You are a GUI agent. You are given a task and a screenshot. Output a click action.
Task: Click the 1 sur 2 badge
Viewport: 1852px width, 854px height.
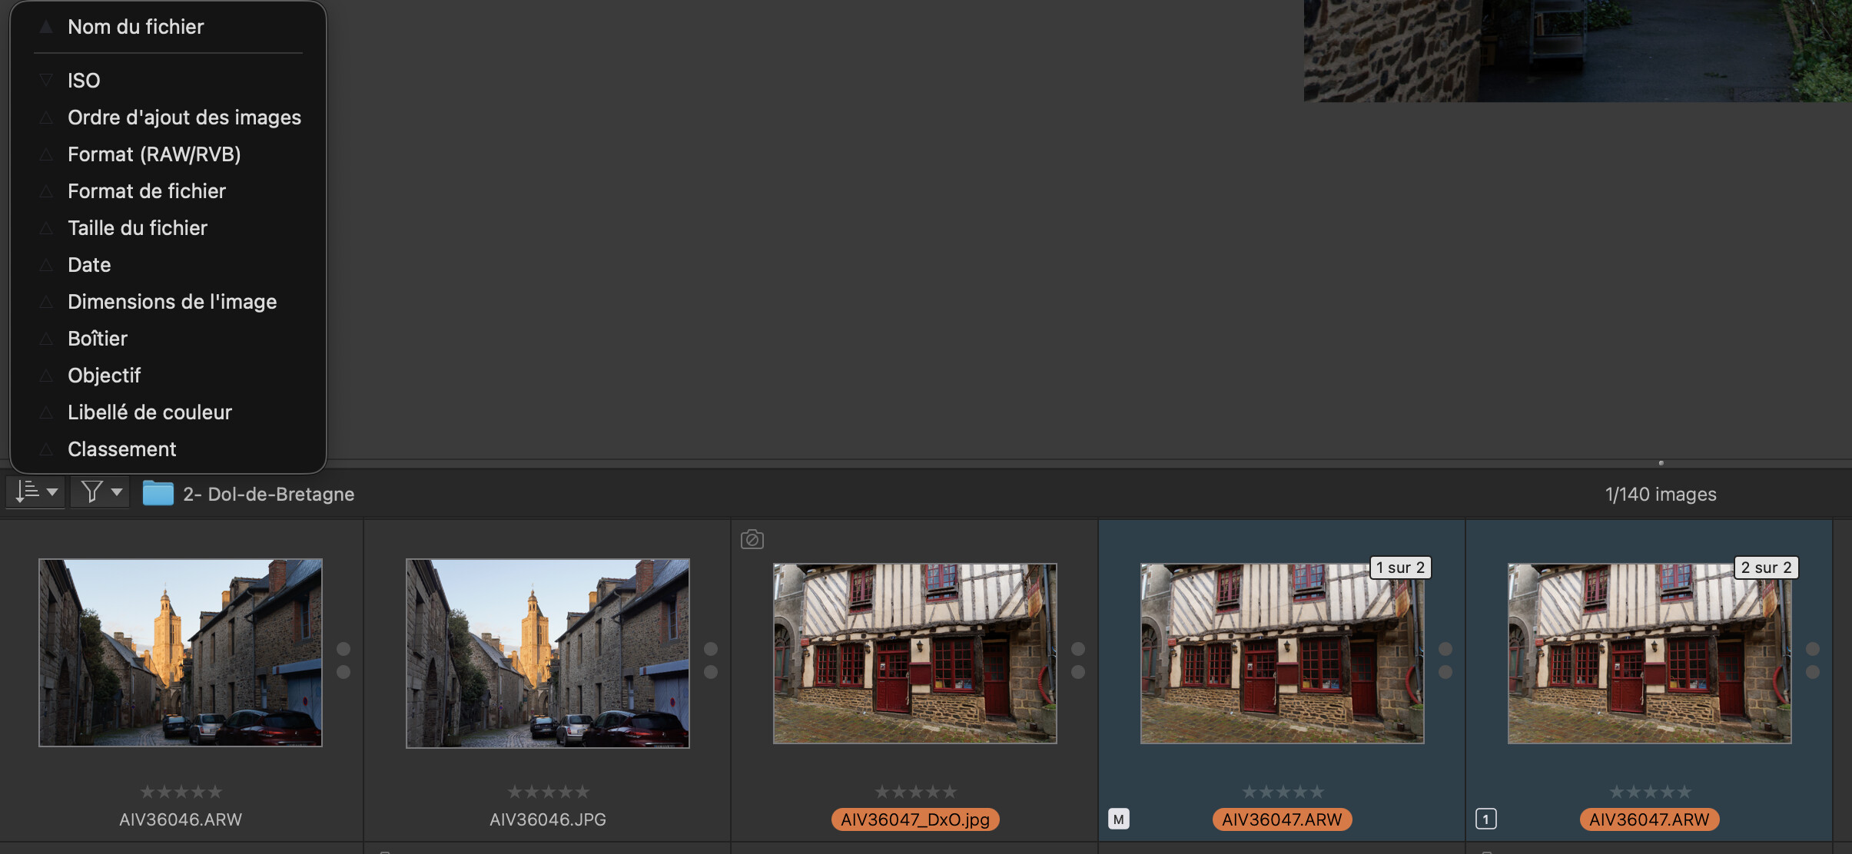[1399, 568]
